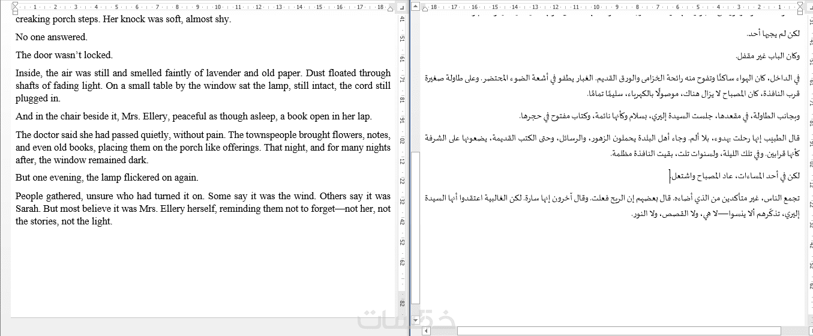Image resolution: width=813 pixels, height=336 pixels.
Task: Click the hourglass indent marker on the Arabic document ruler
Action: (x=800, y=8)
